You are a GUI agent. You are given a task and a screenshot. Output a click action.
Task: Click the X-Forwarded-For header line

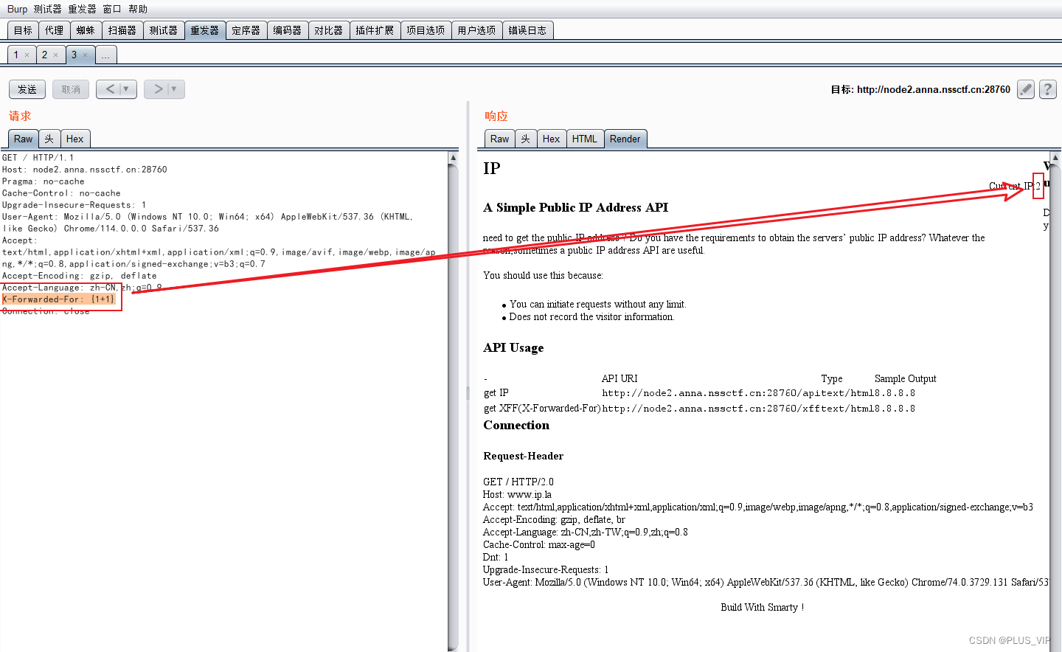58,299
